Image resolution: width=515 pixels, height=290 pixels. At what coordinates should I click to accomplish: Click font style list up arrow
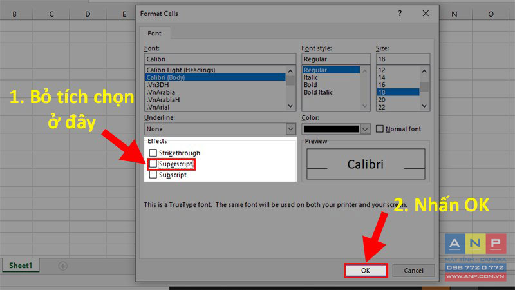click(364, 71)
